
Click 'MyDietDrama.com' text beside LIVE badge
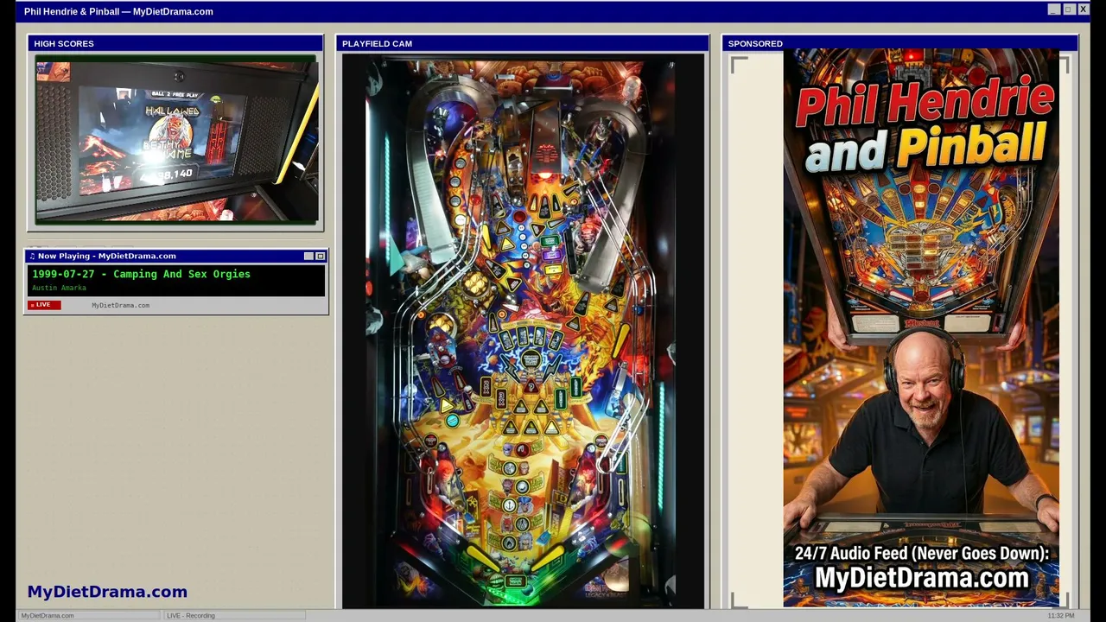pyautogui.click(x=120, y=305)
